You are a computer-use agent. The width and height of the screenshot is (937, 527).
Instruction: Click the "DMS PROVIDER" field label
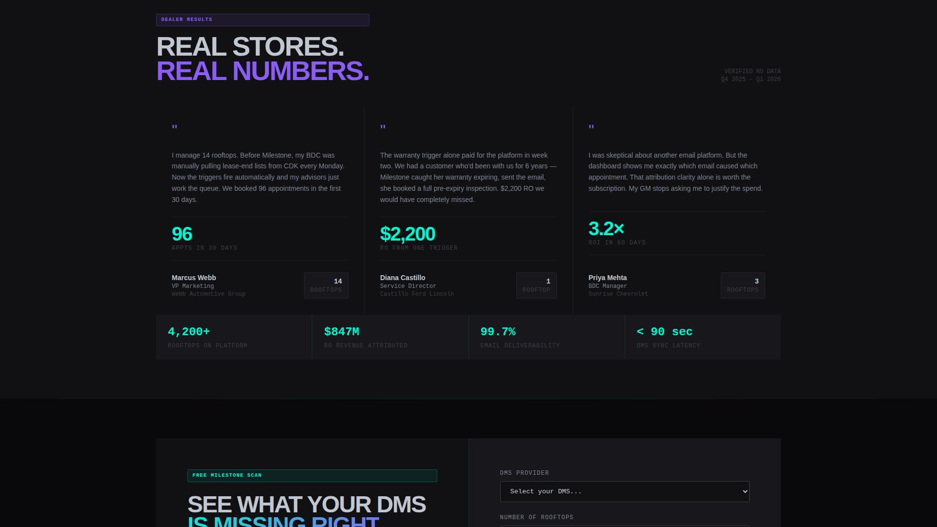click(524, 473)
